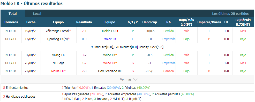Open the Qarabag FK(N) team link
The height and width of the screenshot is (102, 255).
coord(58,39)
